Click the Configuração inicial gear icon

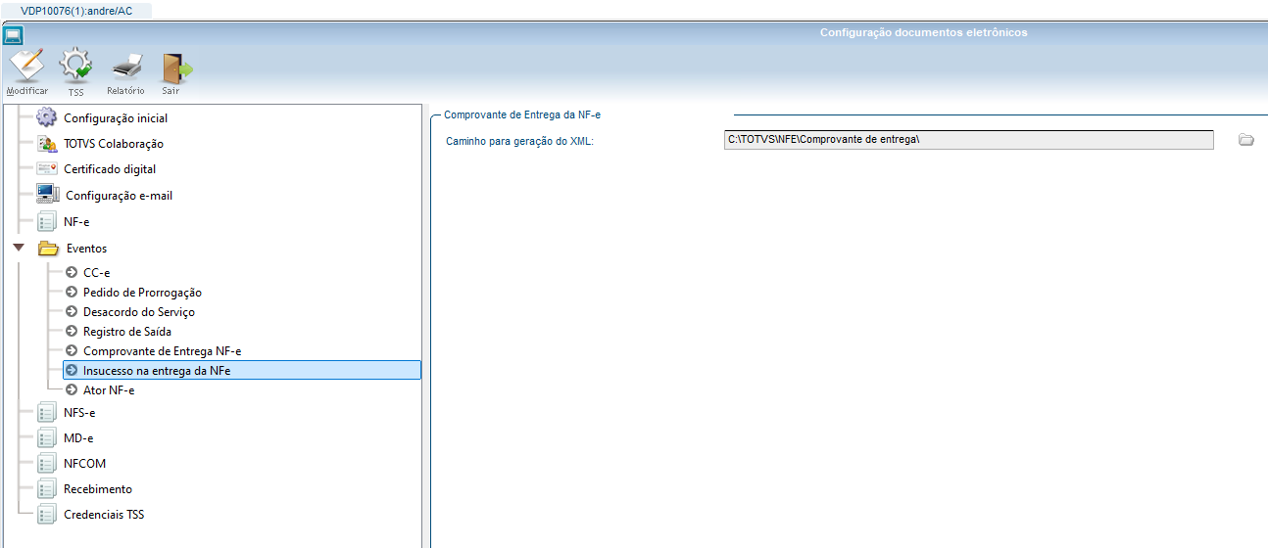click(x=46, y=117)
